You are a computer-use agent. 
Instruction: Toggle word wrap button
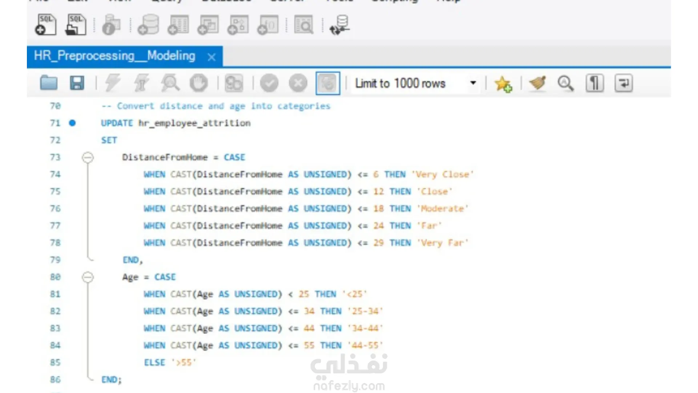coord(623,83)
